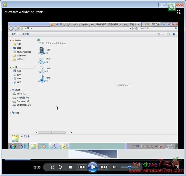The height and width of the screenshot is (176, 186).
Task: Collapse the 计算机 tree node
Action: [x=10, y=90]
